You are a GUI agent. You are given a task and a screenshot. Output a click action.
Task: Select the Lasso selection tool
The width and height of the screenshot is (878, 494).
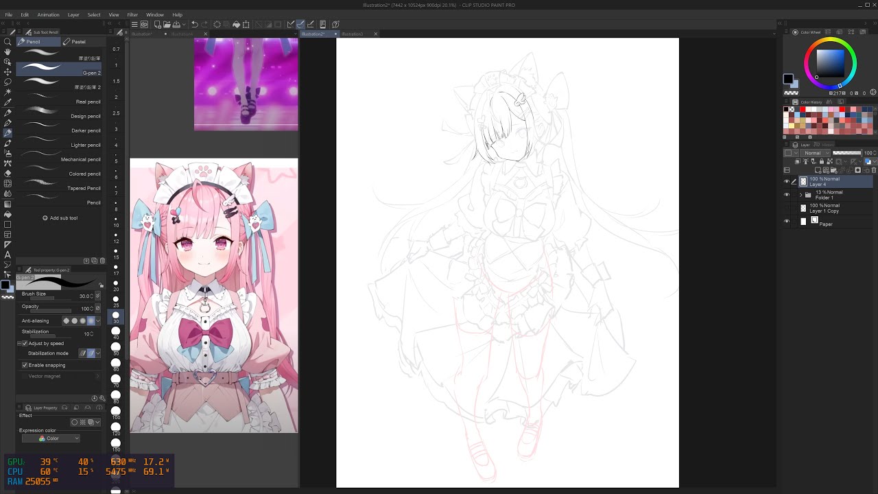click(x=8, y=82)
